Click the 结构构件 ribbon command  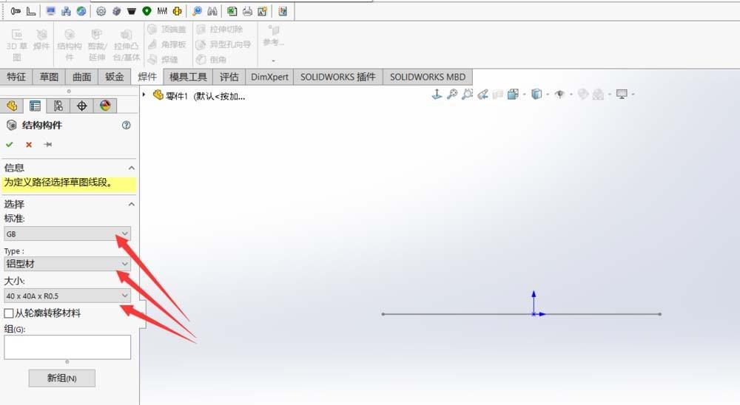70,45
